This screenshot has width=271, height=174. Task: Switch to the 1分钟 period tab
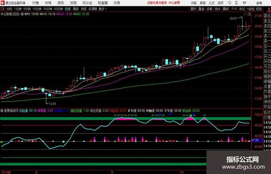(18, 9)
